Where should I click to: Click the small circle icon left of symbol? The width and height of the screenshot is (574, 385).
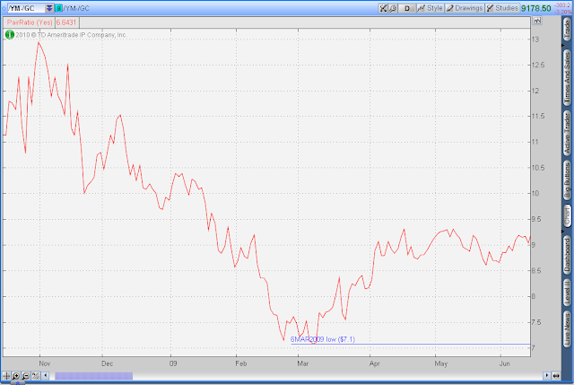(x=4, y=8)
